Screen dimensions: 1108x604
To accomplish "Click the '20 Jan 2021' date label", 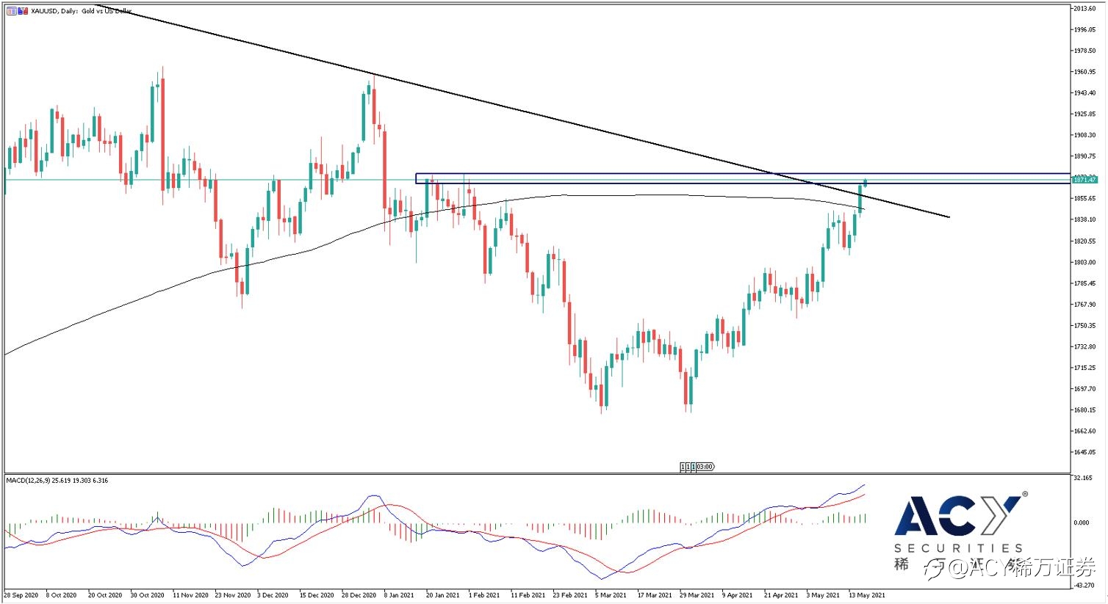I will (x=443, y=595).
